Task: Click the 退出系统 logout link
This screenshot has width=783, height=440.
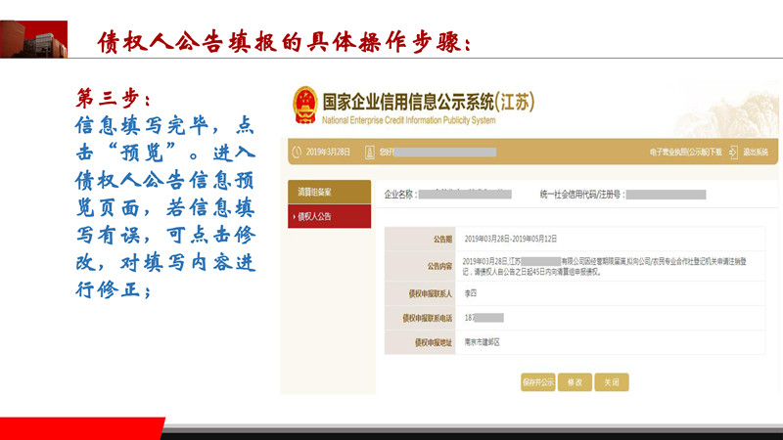Action: 755,153
